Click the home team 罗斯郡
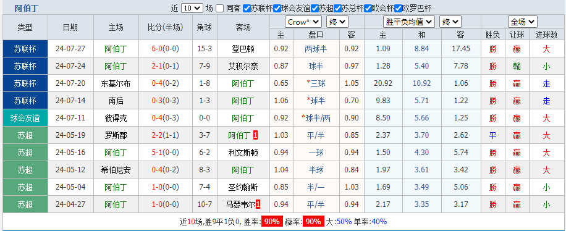 tap(116, 135)
